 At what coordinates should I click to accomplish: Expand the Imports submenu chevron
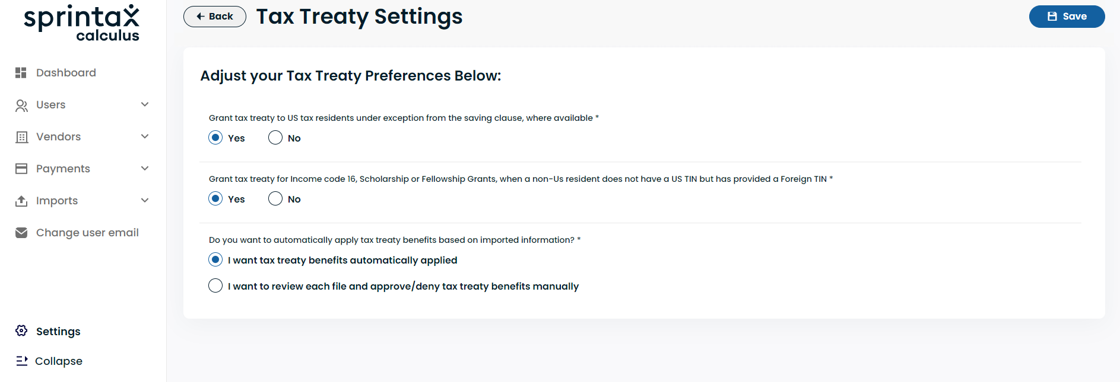(x=145, y=201)
